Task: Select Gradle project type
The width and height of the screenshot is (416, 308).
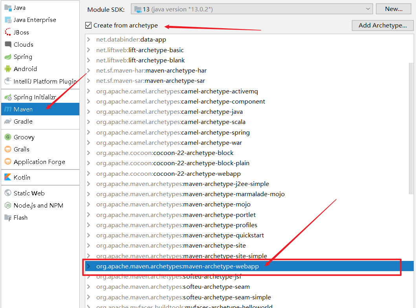Action: 40,121
